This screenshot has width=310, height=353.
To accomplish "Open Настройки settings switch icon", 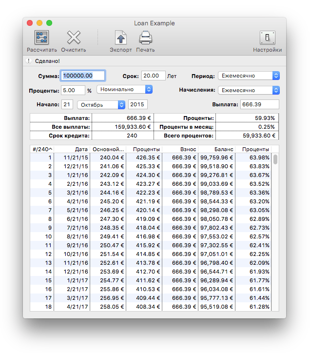I will pos(267,38).
